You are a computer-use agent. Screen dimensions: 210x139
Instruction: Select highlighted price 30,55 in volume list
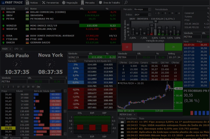(8, 128)
